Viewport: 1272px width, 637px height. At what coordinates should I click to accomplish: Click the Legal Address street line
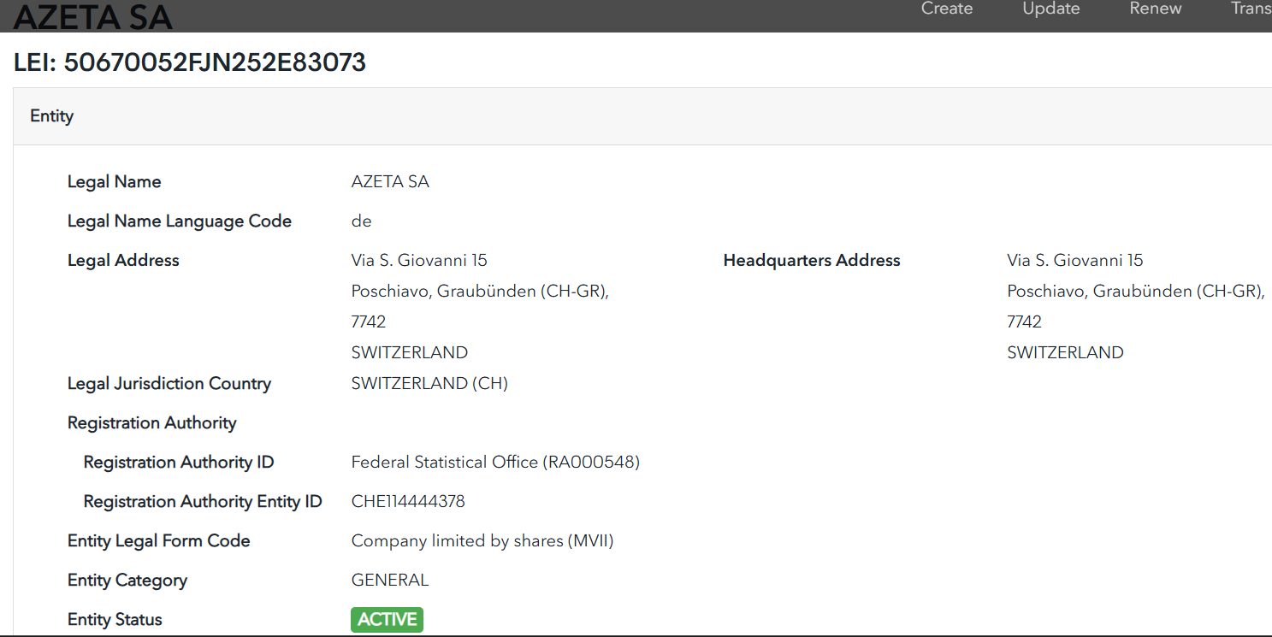click(419, 261)
